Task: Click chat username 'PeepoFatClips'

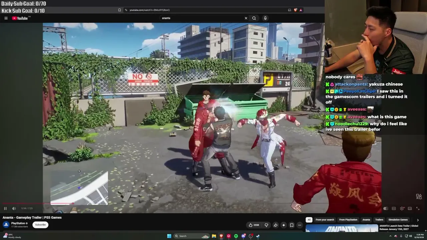Action: point(360,91)
